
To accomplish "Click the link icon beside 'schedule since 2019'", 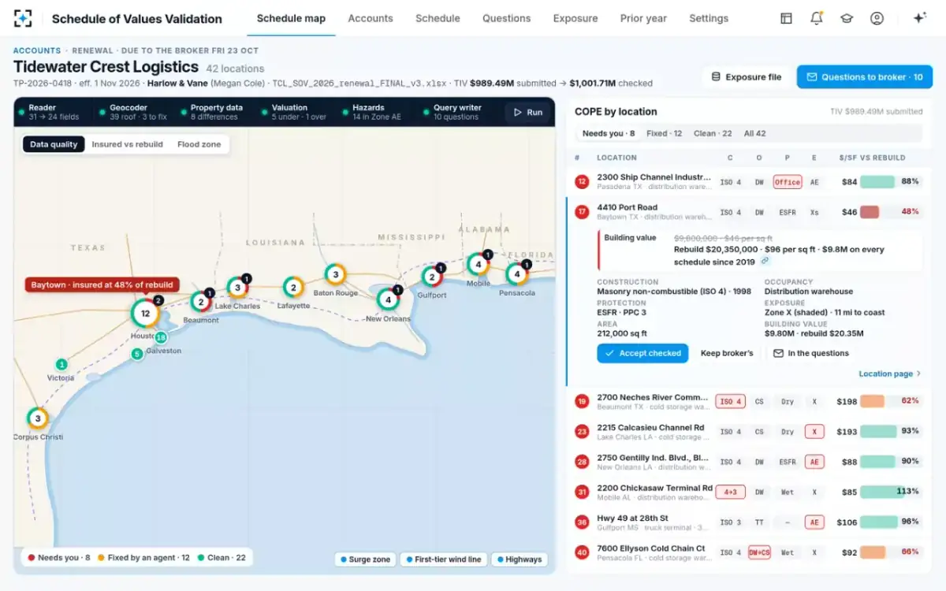I will (x=764, y=261).
